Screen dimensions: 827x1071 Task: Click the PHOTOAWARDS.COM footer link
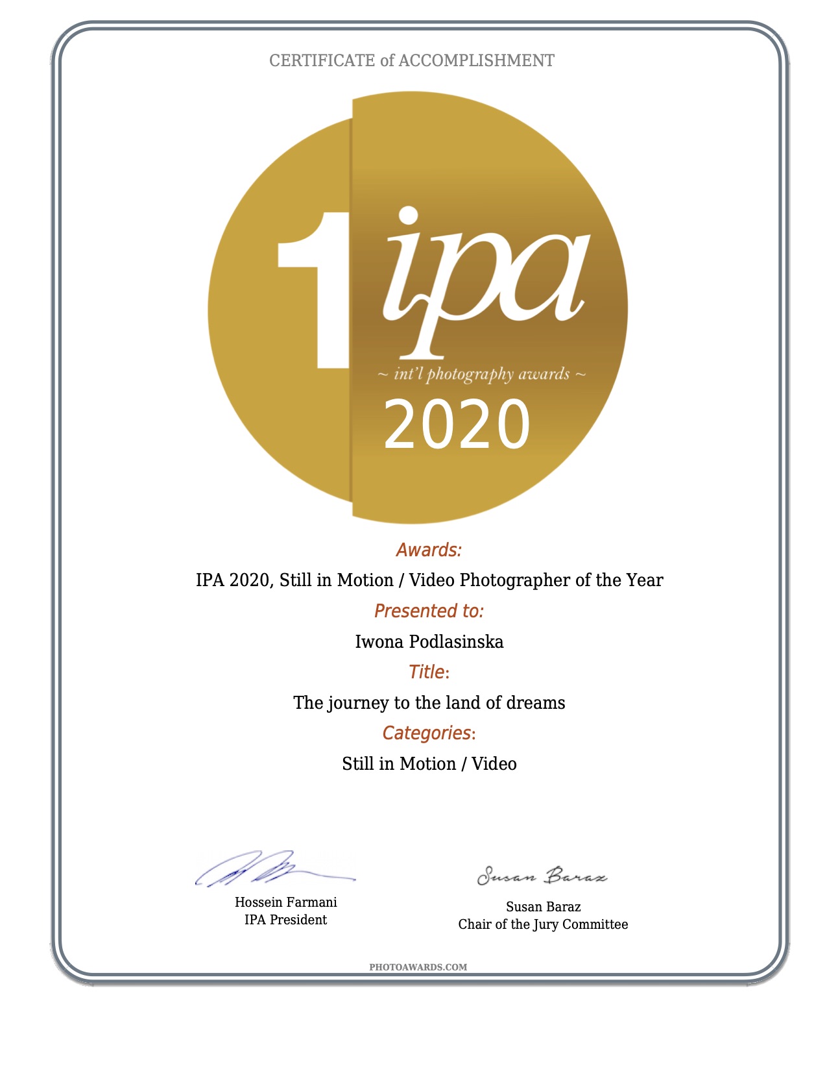pos(418,966)
